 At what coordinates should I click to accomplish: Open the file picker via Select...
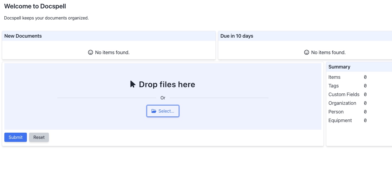[x=163, y=111]
